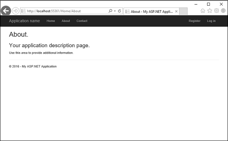The height and width of the screenshot is (141, 228).
Task: Expand the address bar autocomplete dropdown arrow
Action: coord(115,11)
